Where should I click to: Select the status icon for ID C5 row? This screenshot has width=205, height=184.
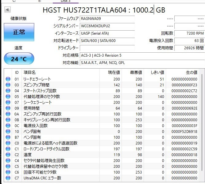pyautogui.click(x=8, y=166)
